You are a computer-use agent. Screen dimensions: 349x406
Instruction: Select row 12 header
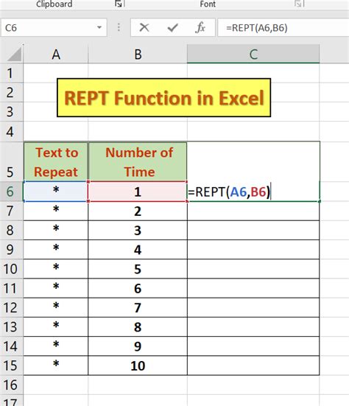tap(11, 307)
